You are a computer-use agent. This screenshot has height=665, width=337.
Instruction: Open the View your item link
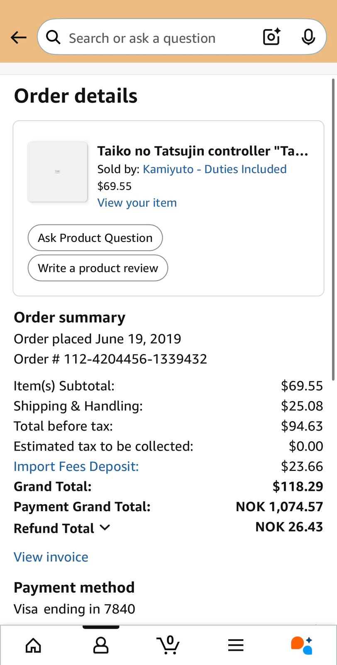coord(137,203)
